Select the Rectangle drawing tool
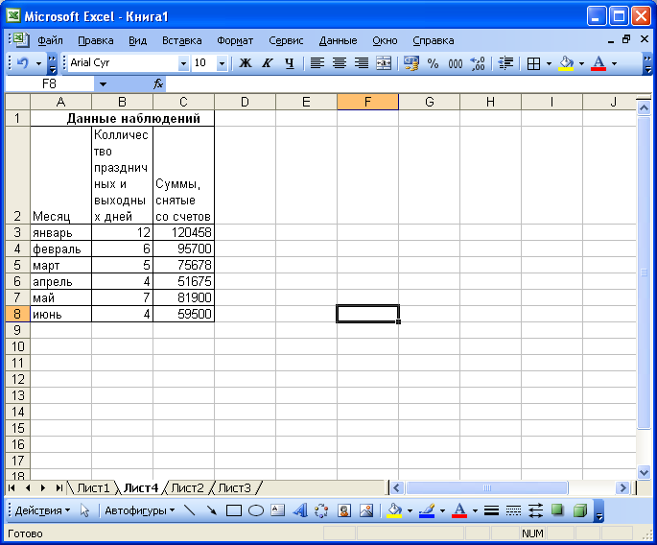Screen dimensions: 657x545 (x=234, y=510)
